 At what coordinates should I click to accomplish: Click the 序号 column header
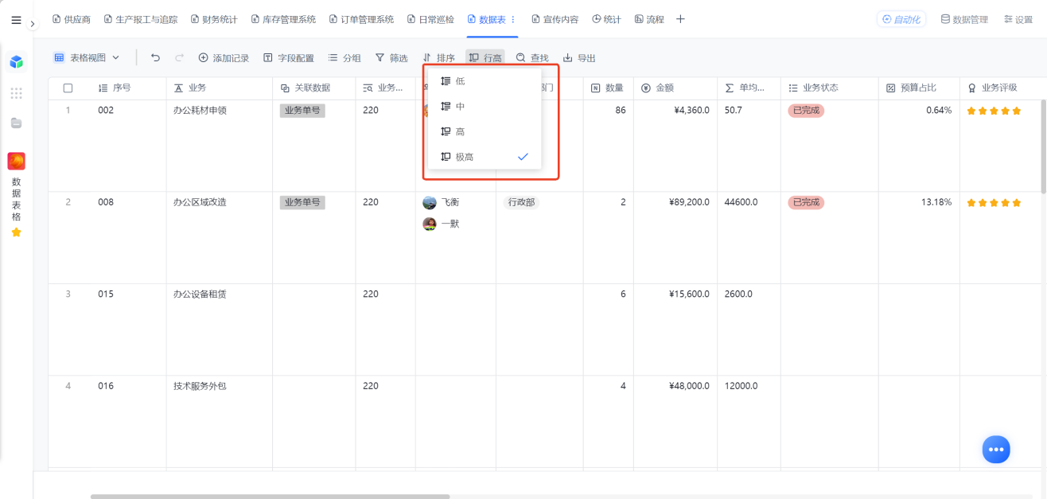point(128,88)
